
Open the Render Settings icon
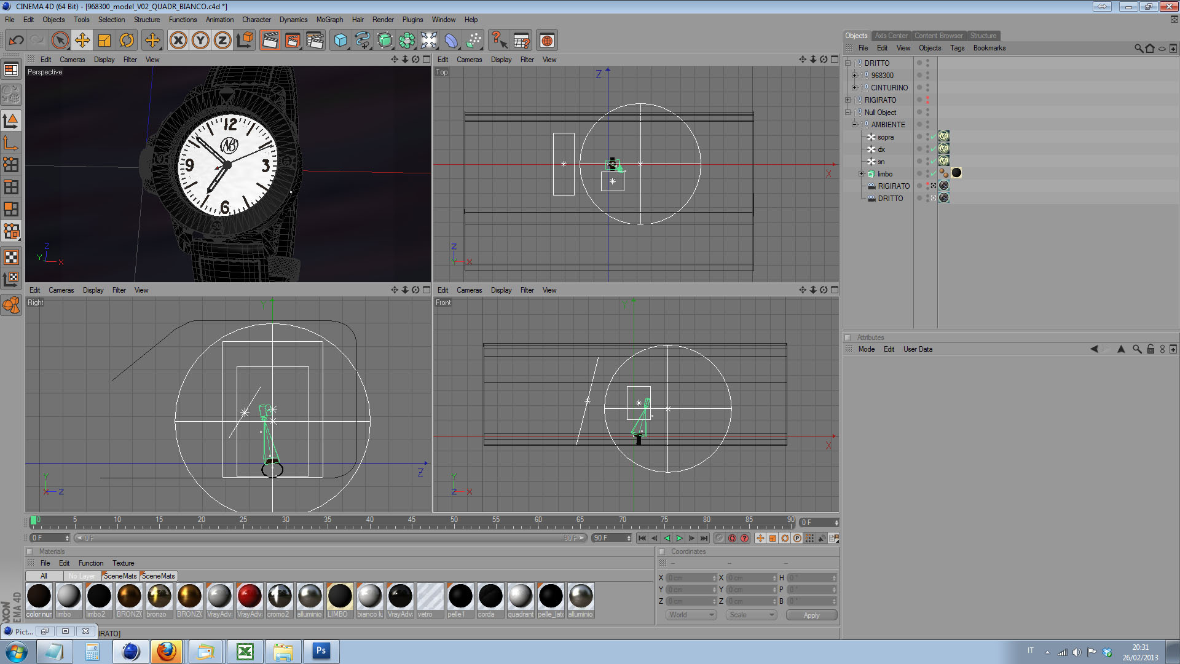pos(315,41)
